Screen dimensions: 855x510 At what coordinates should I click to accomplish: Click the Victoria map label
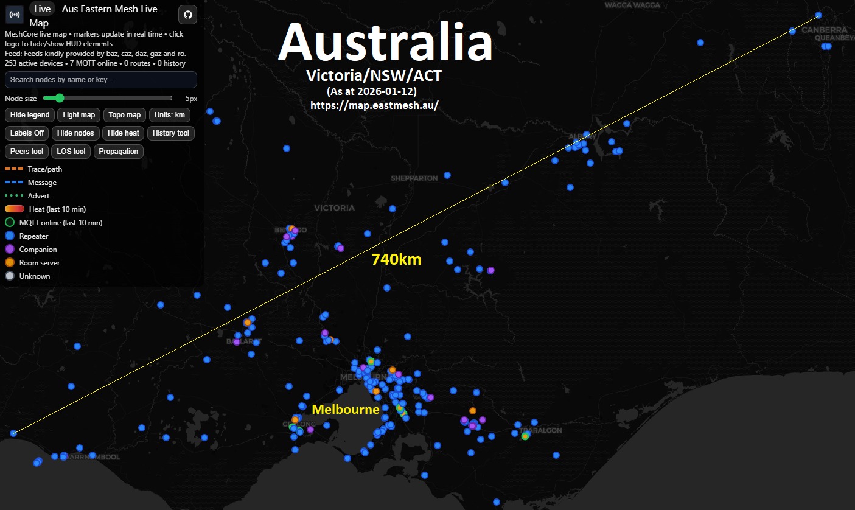point(335,208)
